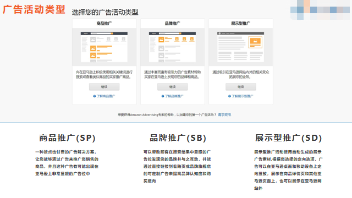This screenshot has width=352, height=198.
Task: Click the 品牌推广 card title
Action: (x=172, y=23)
